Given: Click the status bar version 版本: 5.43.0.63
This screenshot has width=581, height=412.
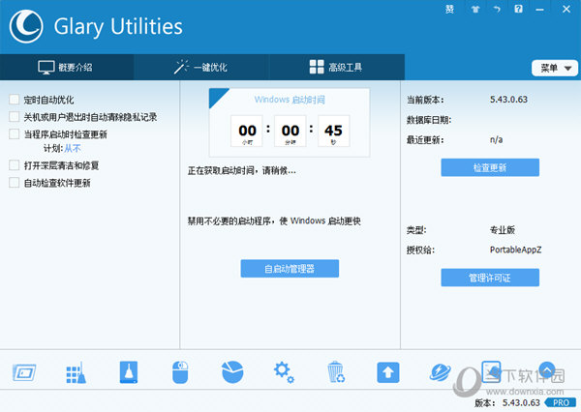Looking at the screenshot, I should (x=507, y=402).
